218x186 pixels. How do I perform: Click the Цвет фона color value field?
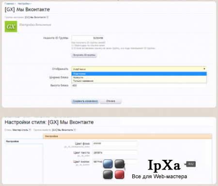click(115, 143)
